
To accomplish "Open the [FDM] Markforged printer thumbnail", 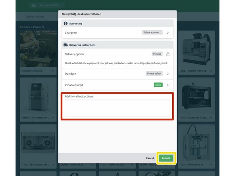I will (x=38, y=142).
